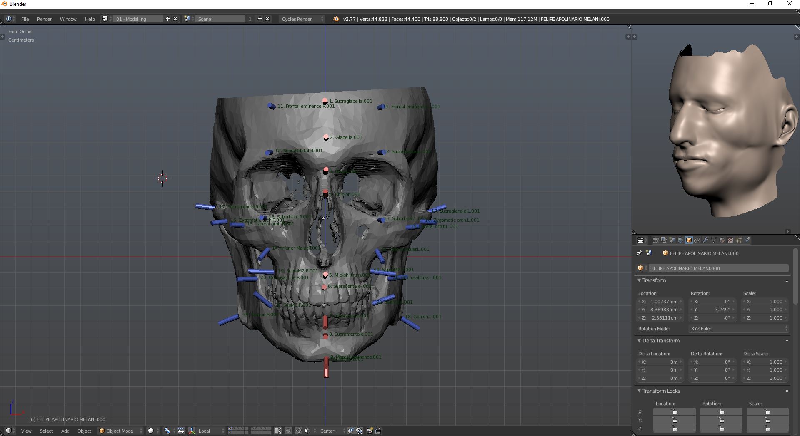The image size is (800, 436).
Task: Toggle Scale Z transform lock
Action: pyautogui.click(x=767, y=429)
